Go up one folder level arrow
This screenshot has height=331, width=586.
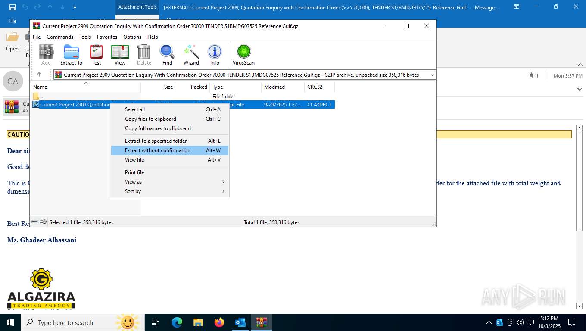point(39,75)
